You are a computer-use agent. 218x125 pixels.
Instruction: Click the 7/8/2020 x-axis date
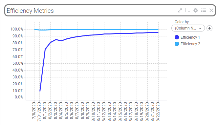coord(34,111)
